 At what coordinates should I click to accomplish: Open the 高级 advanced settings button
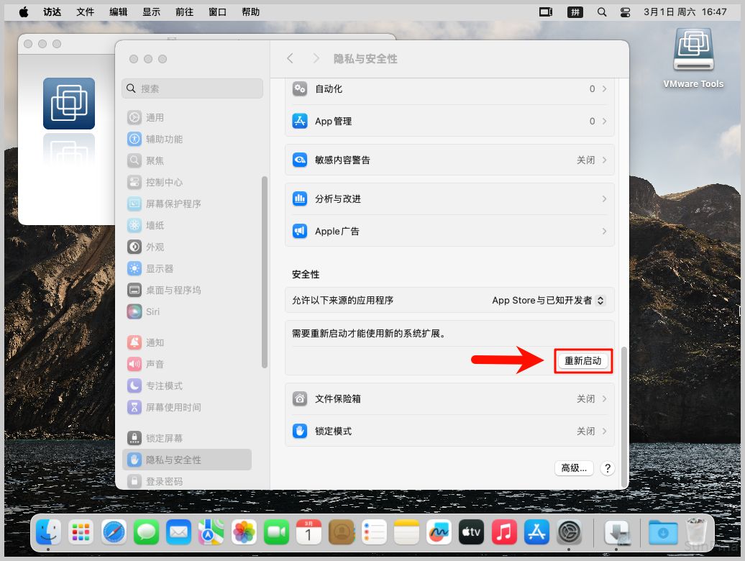(x=574, y=468)
